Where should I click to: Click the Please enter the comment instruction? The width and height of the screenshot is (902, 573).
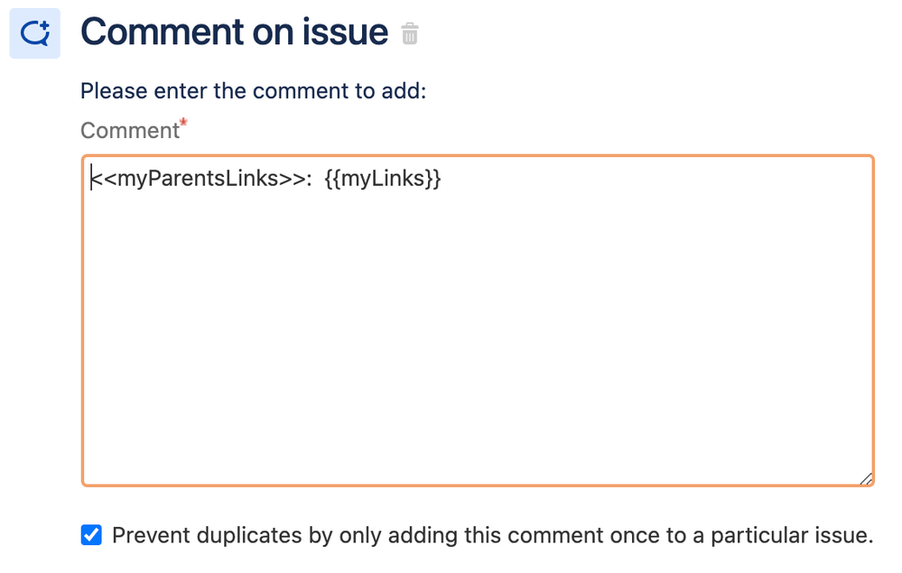(x=253, y=91)
